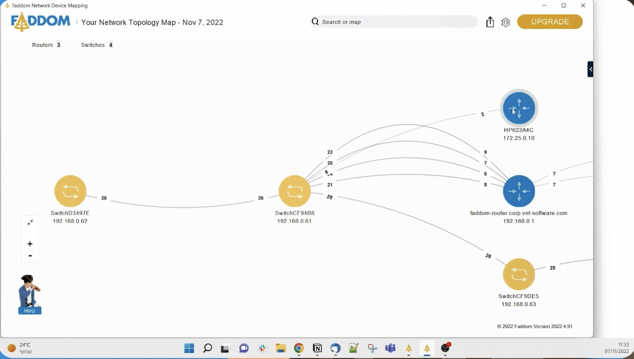
Task: Click the fit-to-screen collapse icon
Action: 30,222
